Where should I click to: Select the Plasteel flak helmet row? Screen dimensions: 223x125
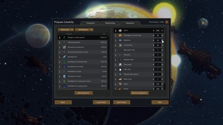[x=139, y=74]
